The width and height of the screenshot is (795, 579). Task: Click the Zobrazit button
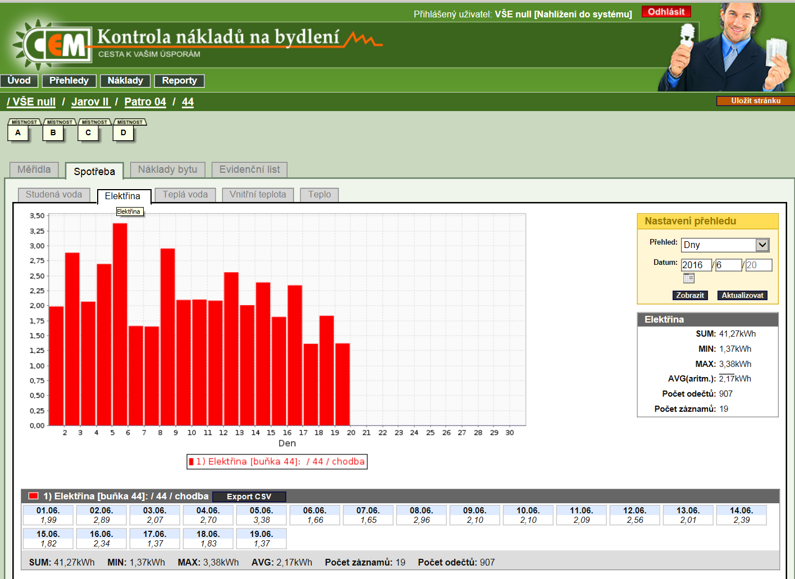(690, 296)
